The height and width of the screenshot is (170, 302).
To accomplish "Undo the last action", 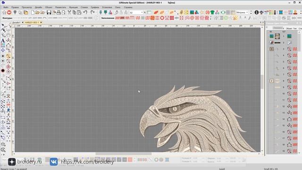I will tap(85, 13).
